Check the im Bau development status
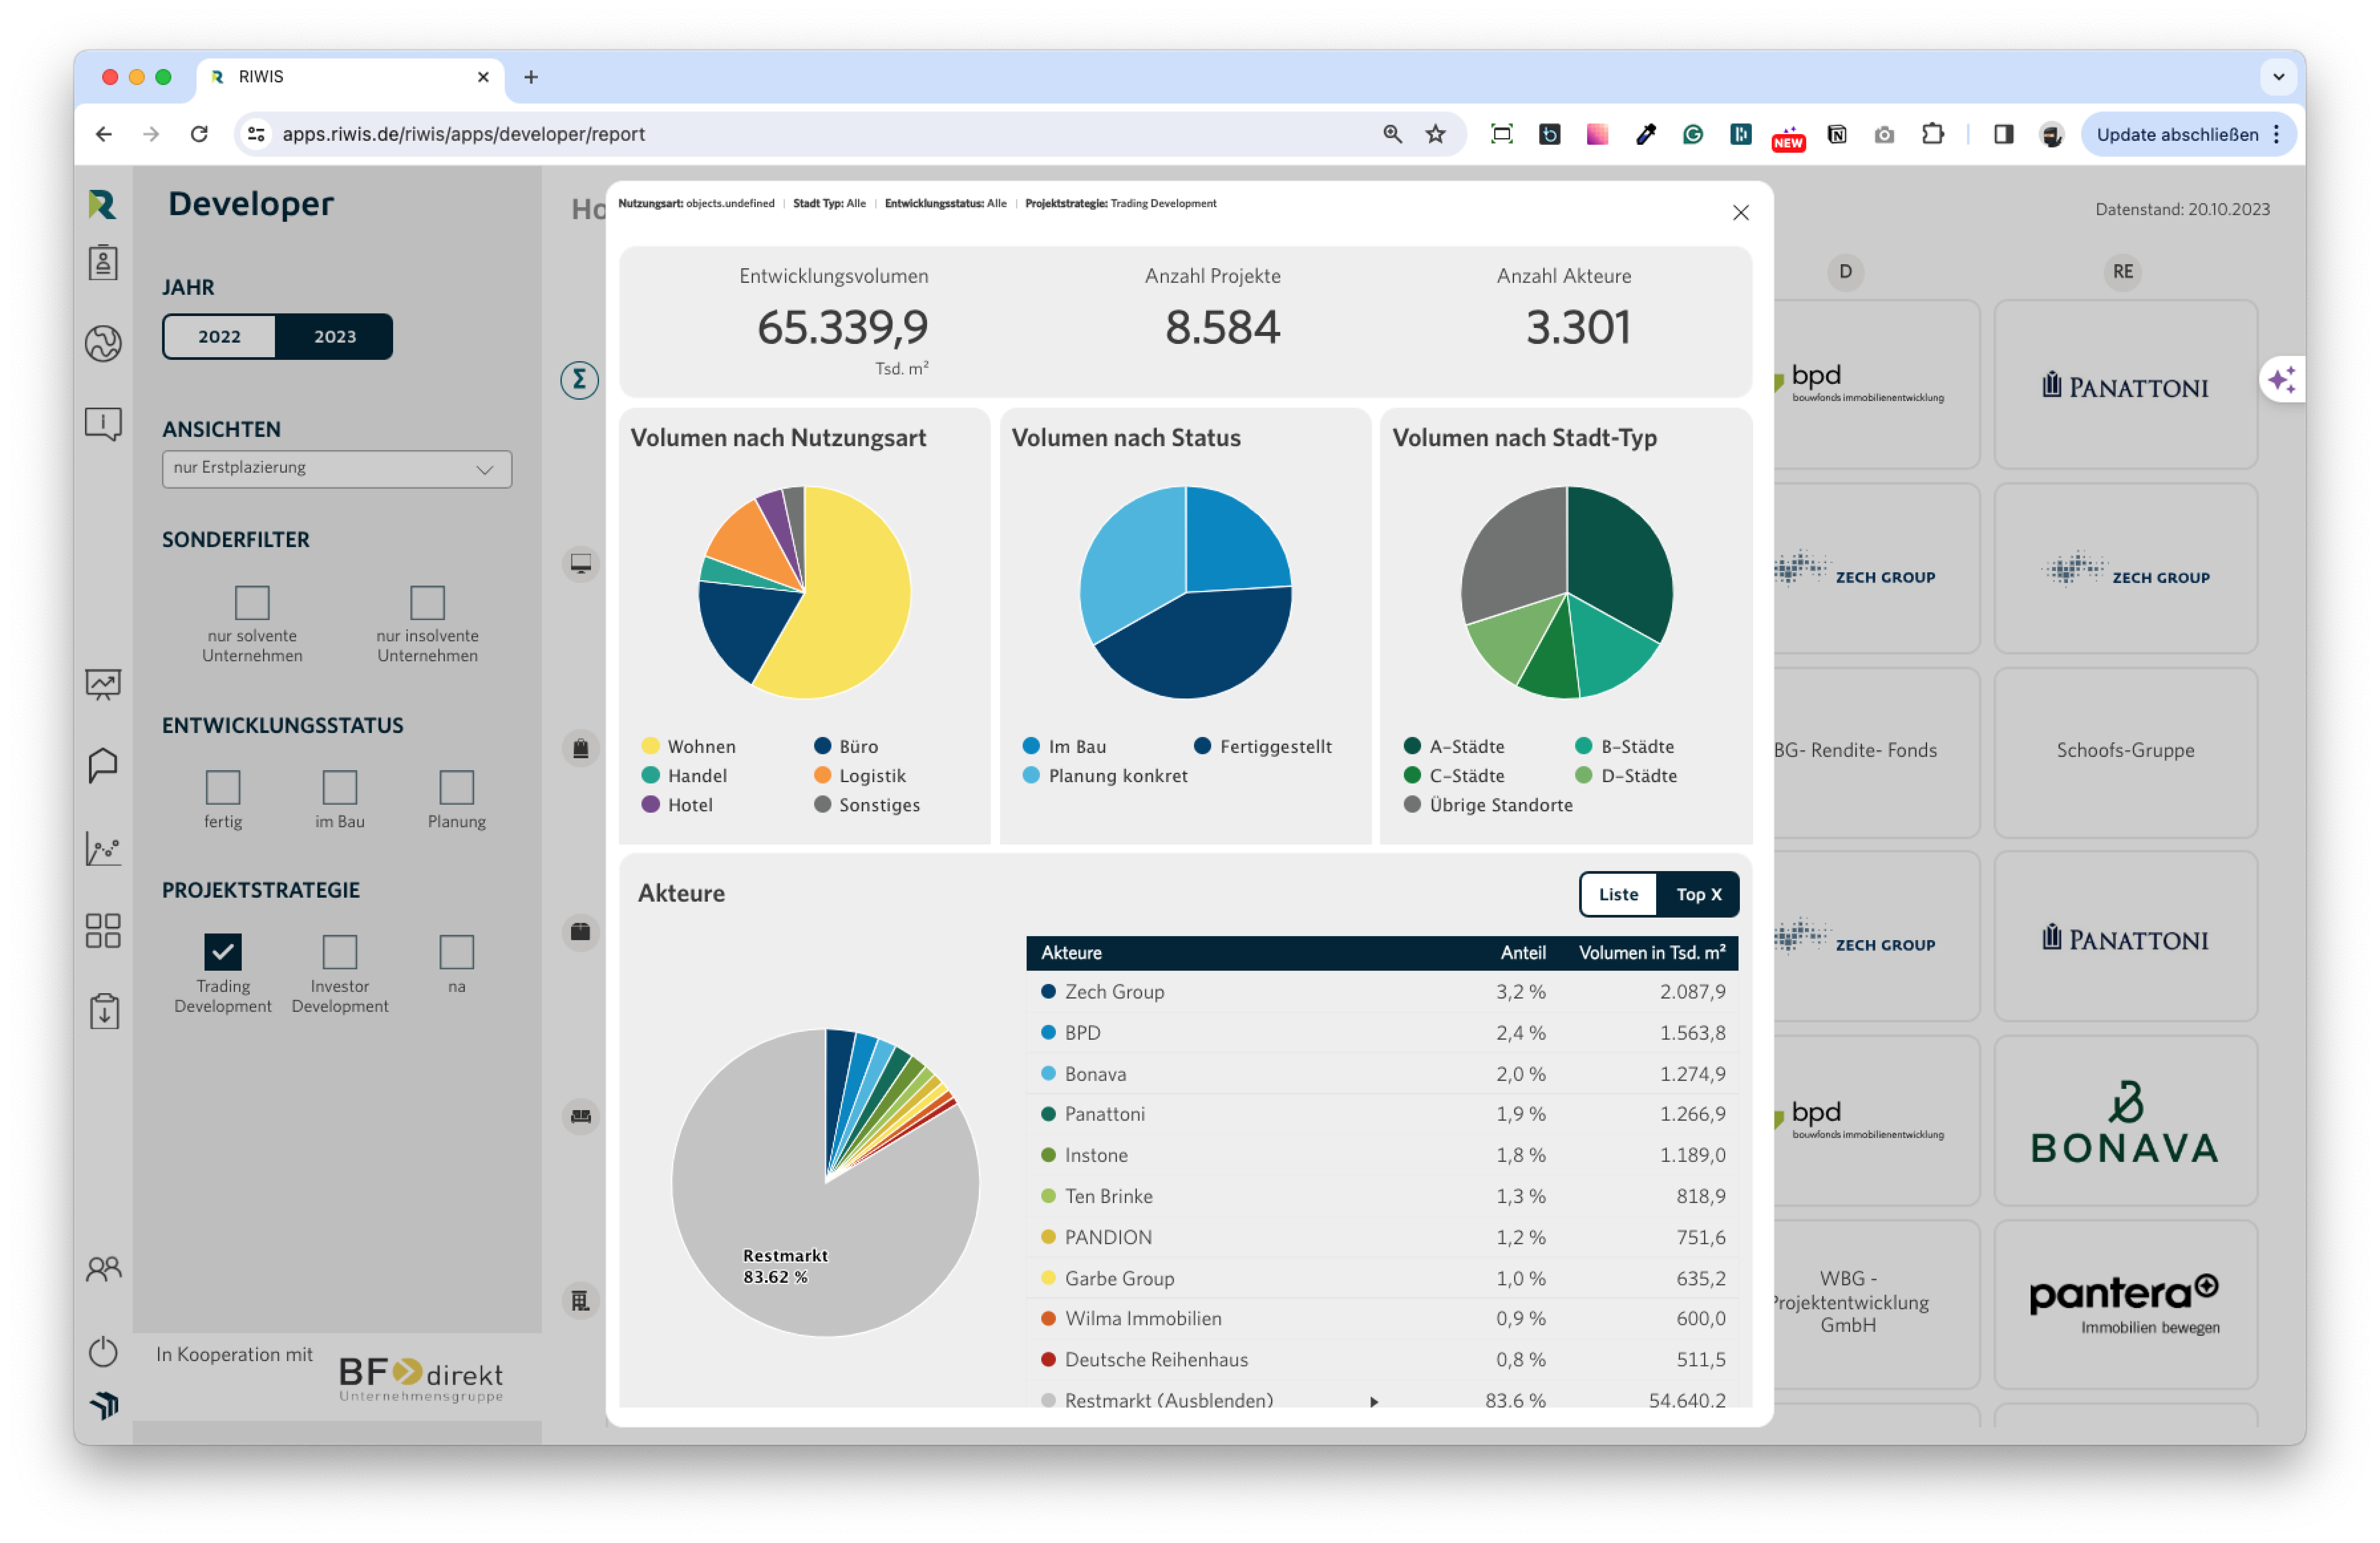This screenshot has width=2380, height=1543. tap(340, 787)
